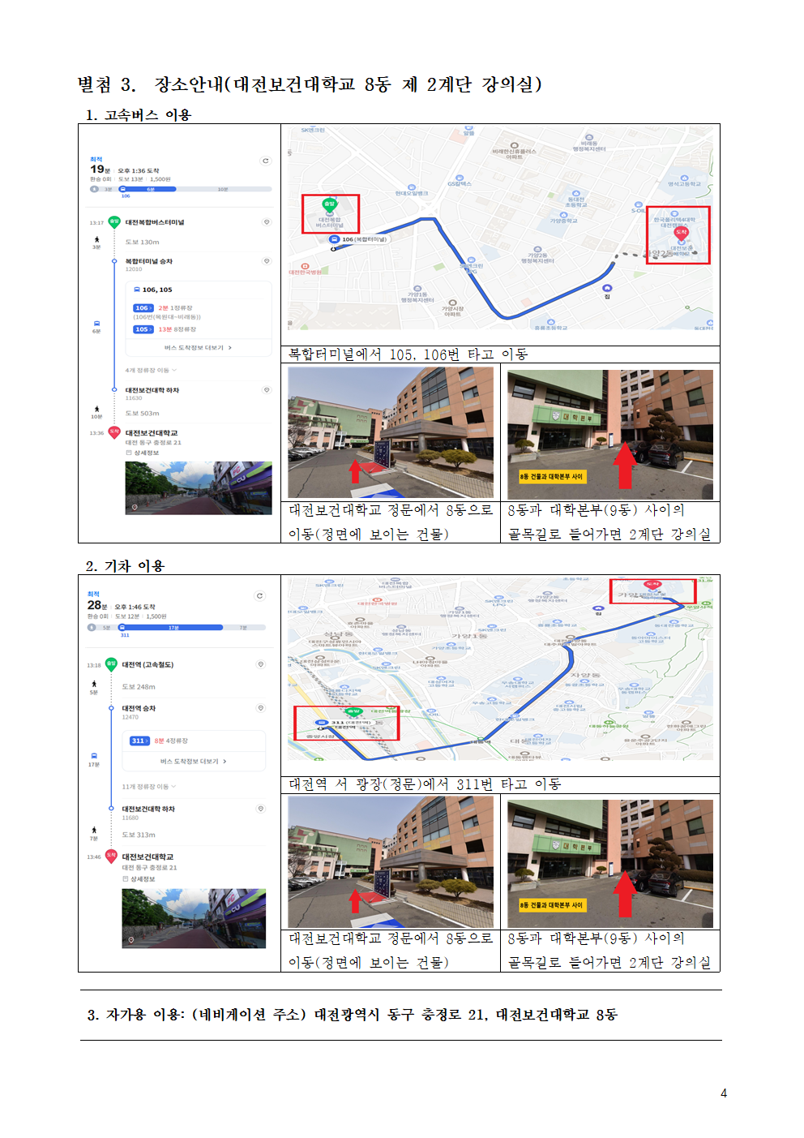Click caption 복합터미널에서 105, 106번 타고 이동
The image size is (804, 1138).
point(408,354)
